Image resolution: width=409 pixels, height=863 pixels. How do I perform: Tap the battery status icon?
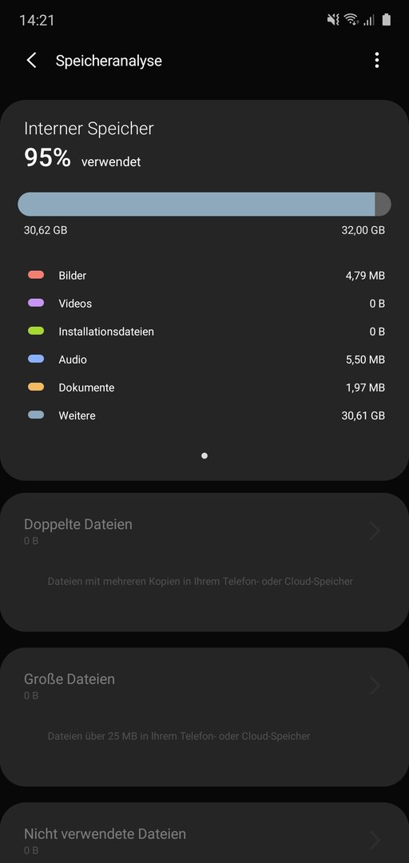tap(387, 20)
